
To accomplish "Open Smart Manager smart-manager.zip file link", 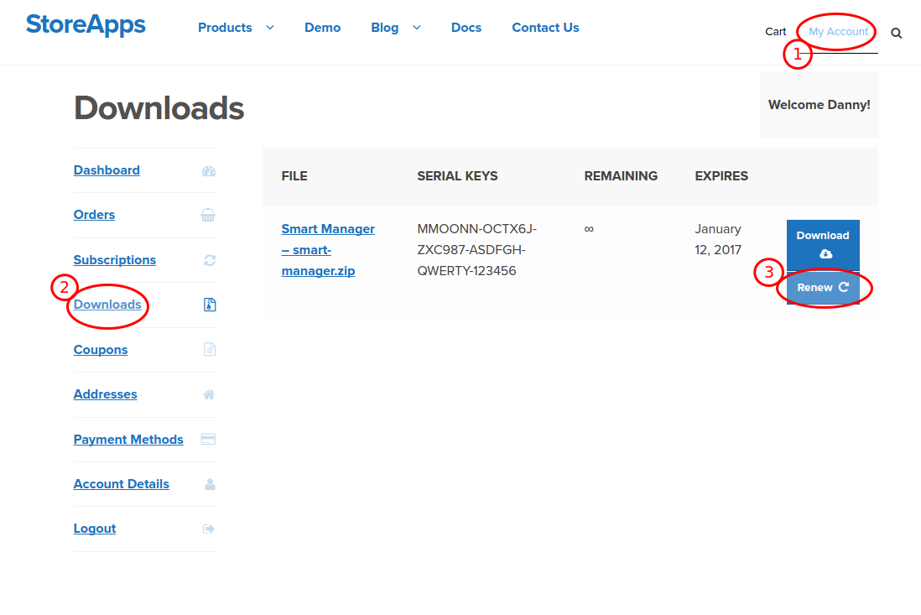I will (x=328, y=250).
